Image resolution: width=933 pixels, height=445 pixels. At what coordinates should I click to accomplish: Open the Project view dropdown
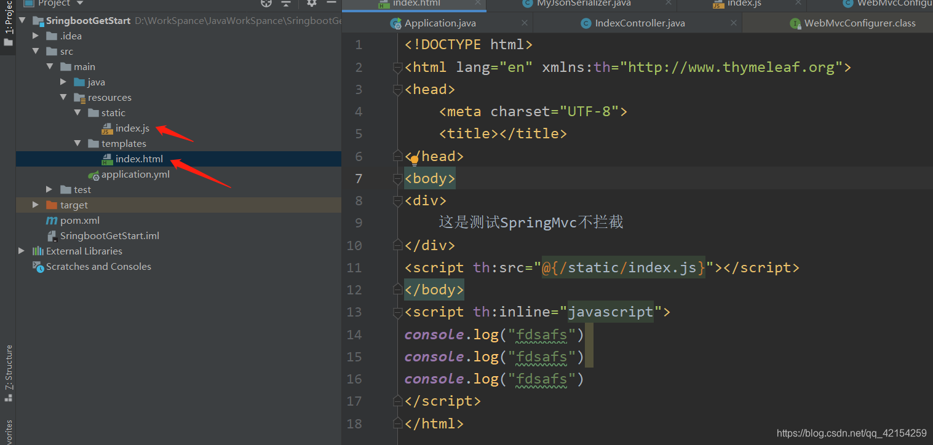pyautogui.click(x=80, y=3)
